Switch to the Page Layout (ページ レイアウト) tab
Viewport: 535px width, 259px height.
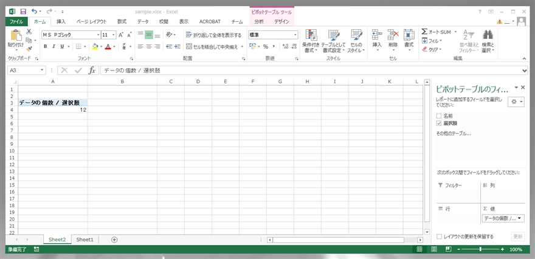(x=91, y=21)
